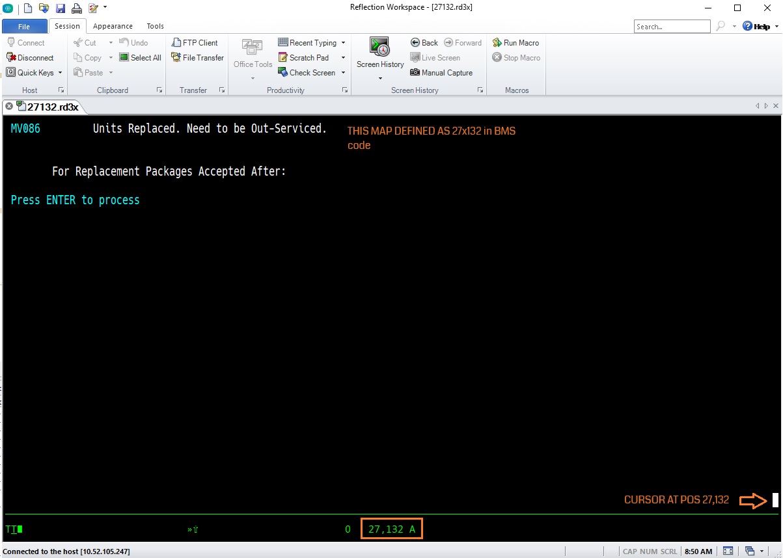This screenshot has width=783, height=558.
Task: Disconnect from the host session
Action: pyautogui.click(x=30, y=57)
